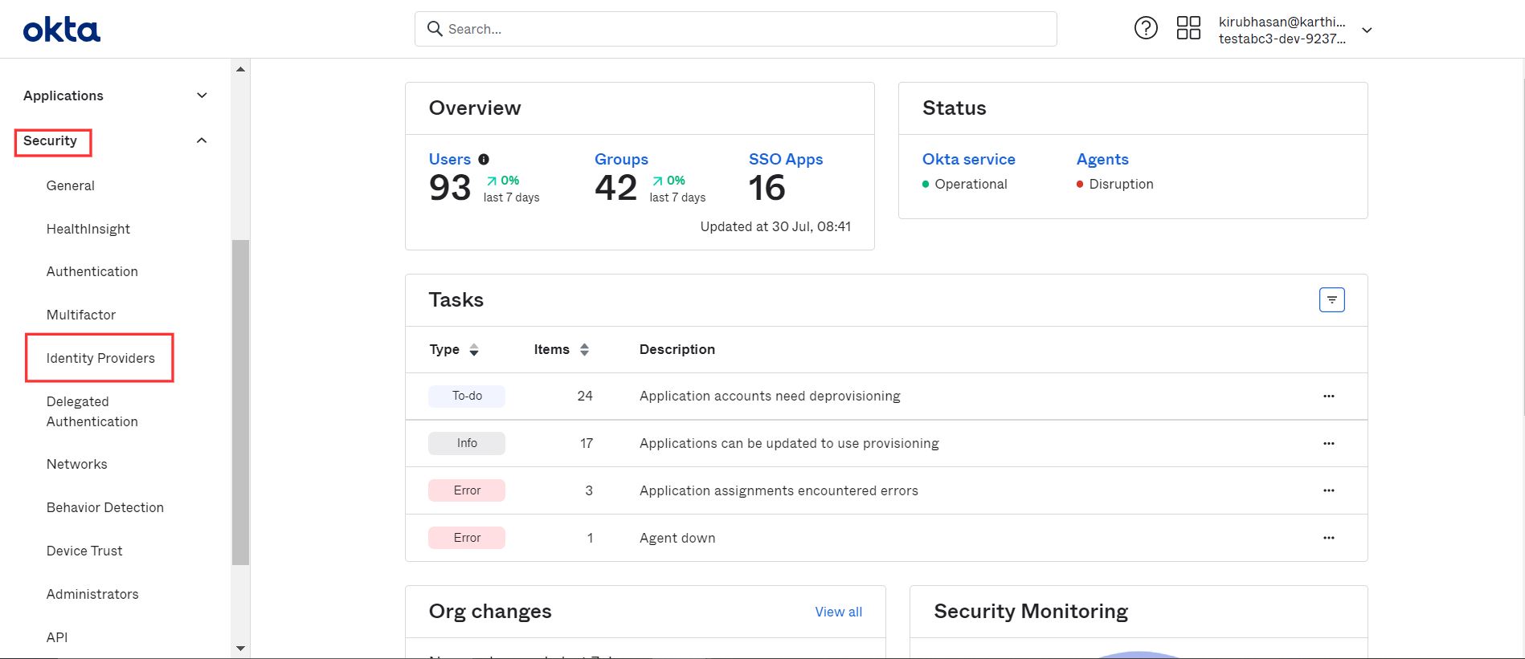Open the help question mark icon
This screenshot has width=1525, height=659.
(1146, 28)
